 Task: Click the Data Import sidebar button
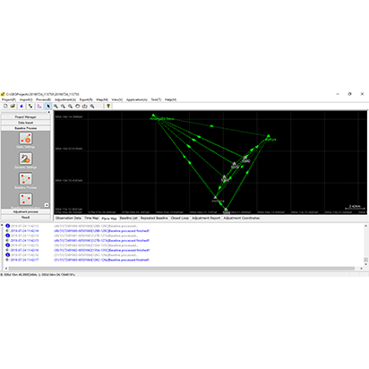[26, 123]
